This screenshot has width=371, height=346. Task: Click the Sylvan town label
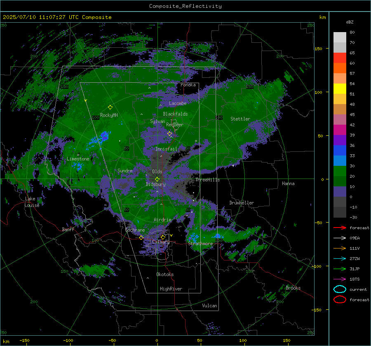[157, 121]
